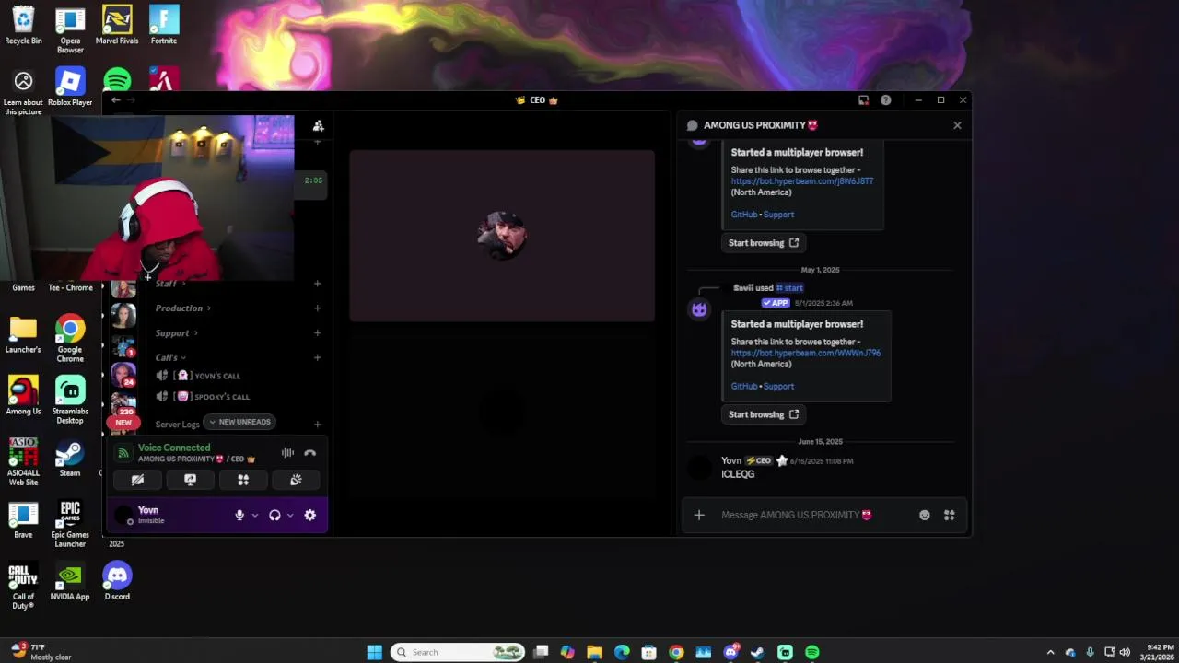The height and width of the screenshot is (663, 1179).
Task: Open Discord help question mark icon
Action: tap(885, 100)
